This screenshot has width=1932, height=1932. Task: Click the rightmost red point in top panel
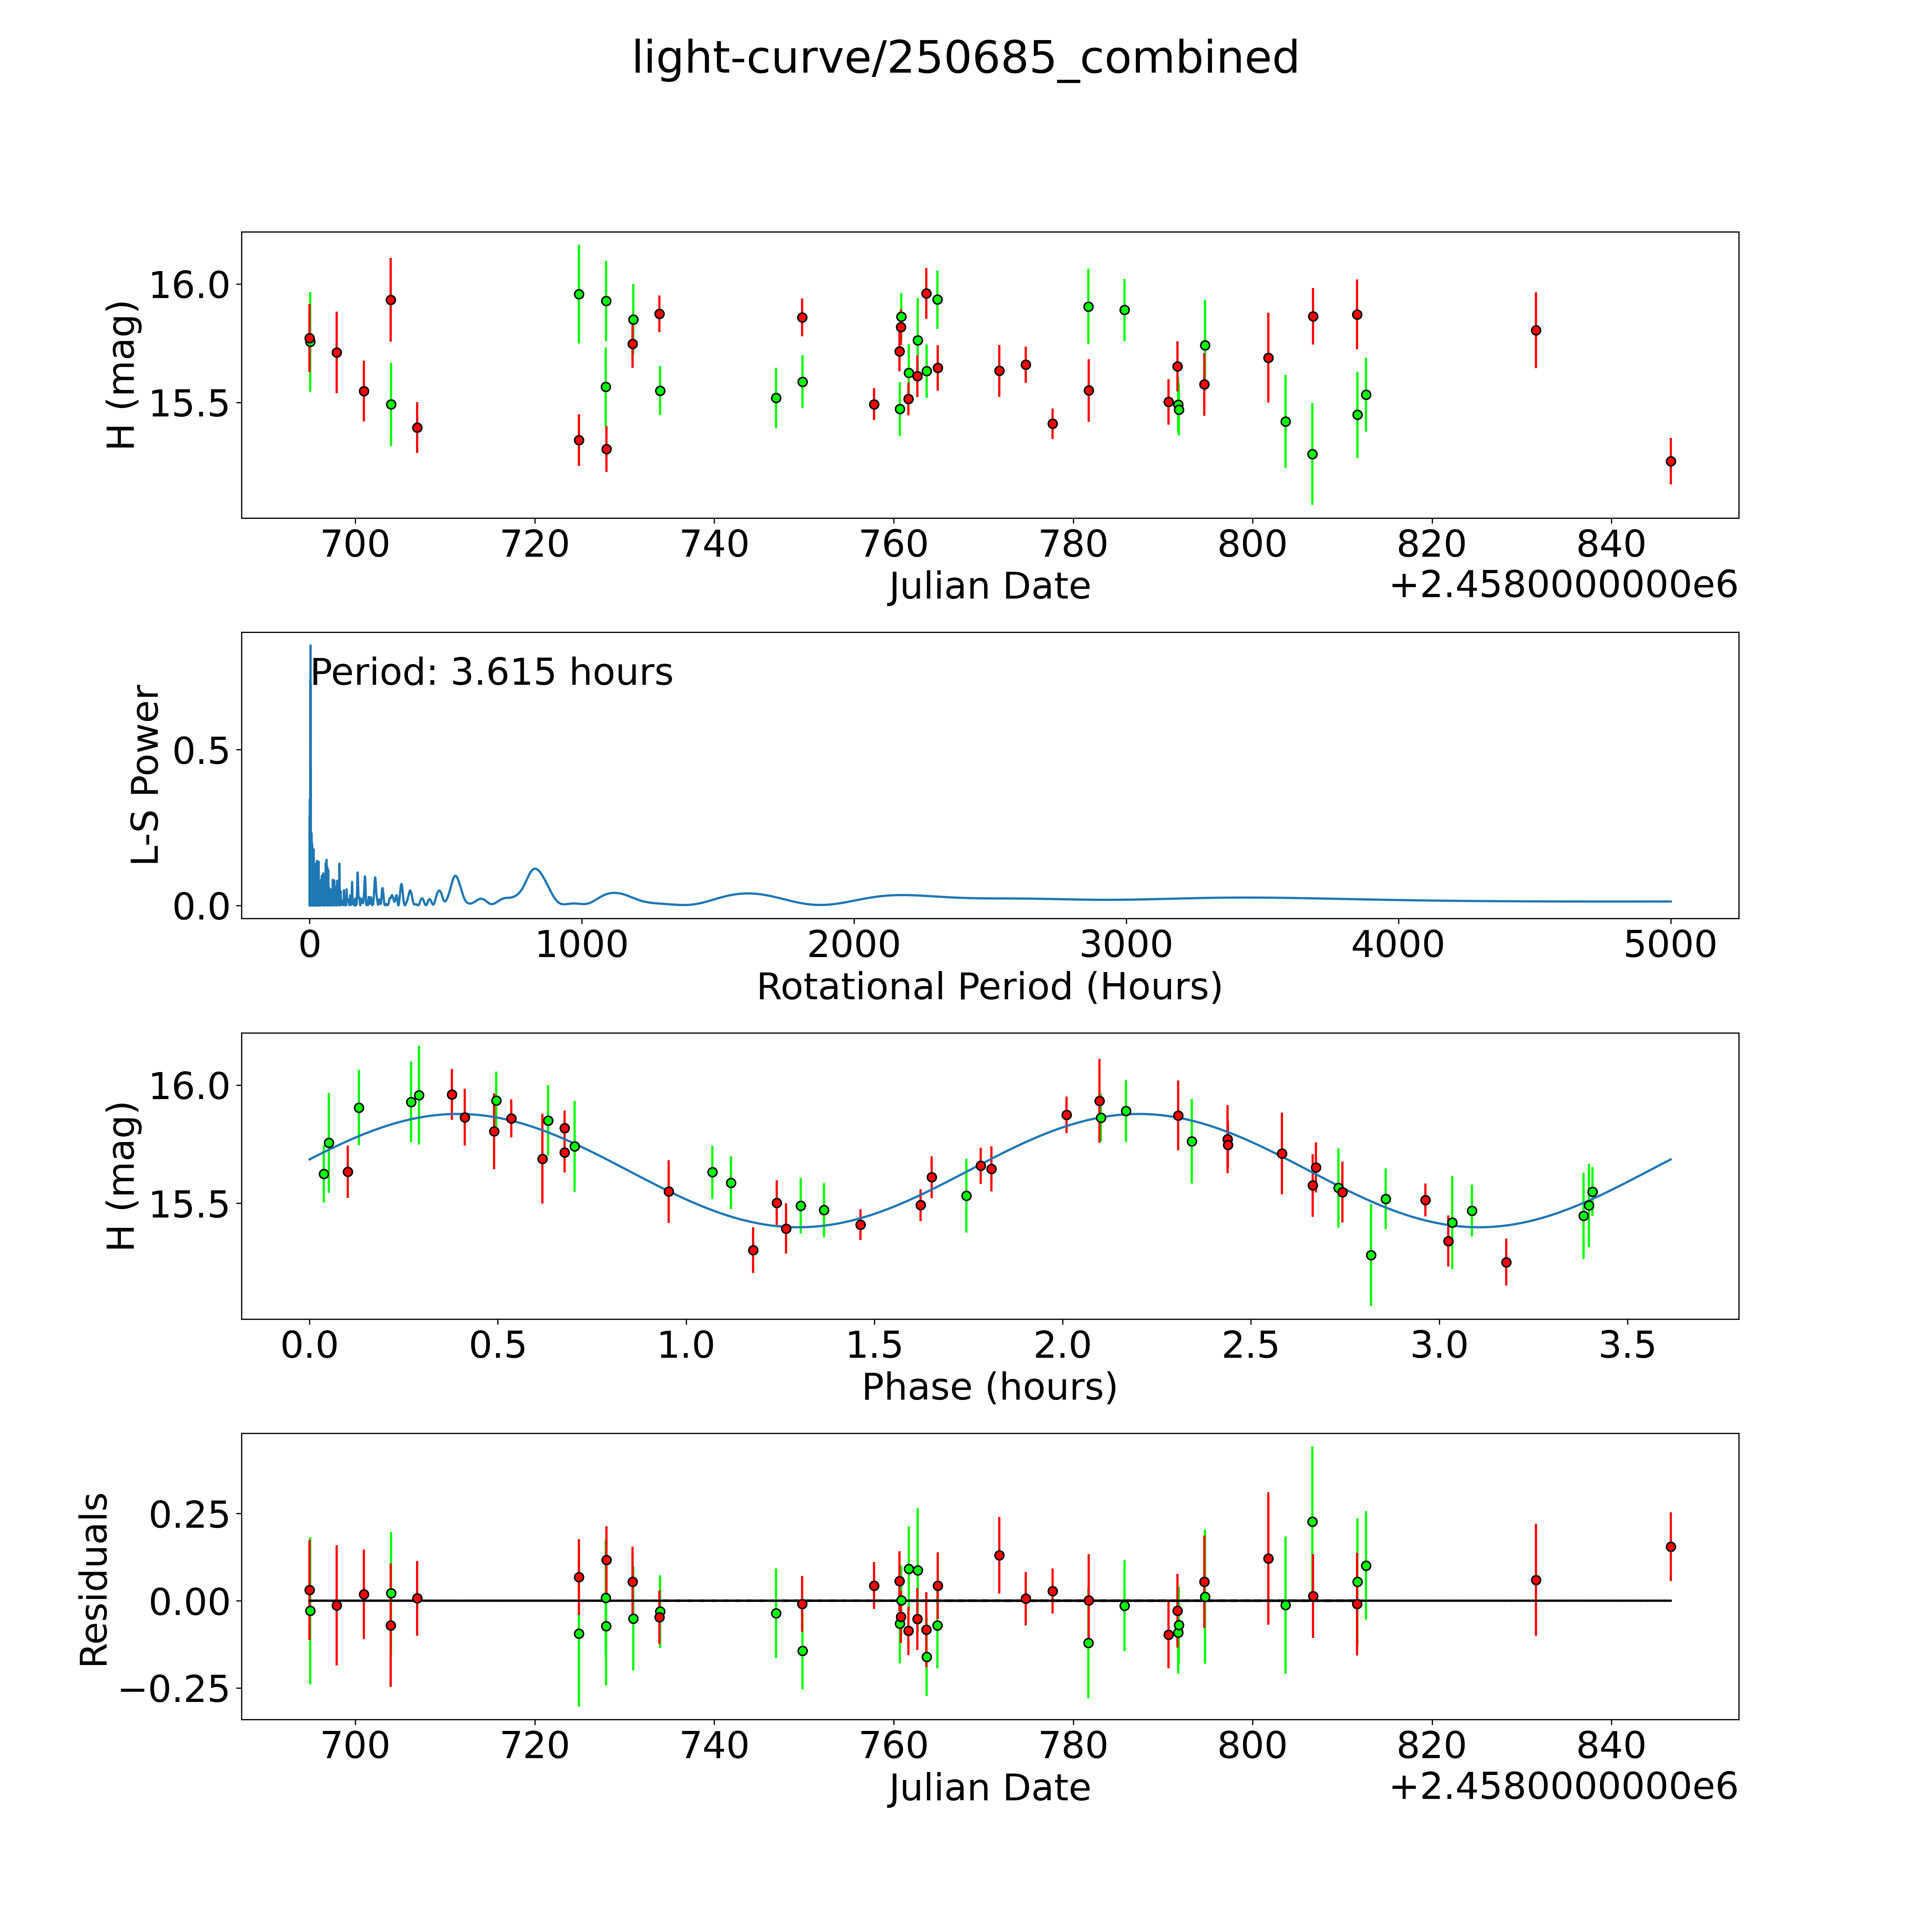(1670, 461)
